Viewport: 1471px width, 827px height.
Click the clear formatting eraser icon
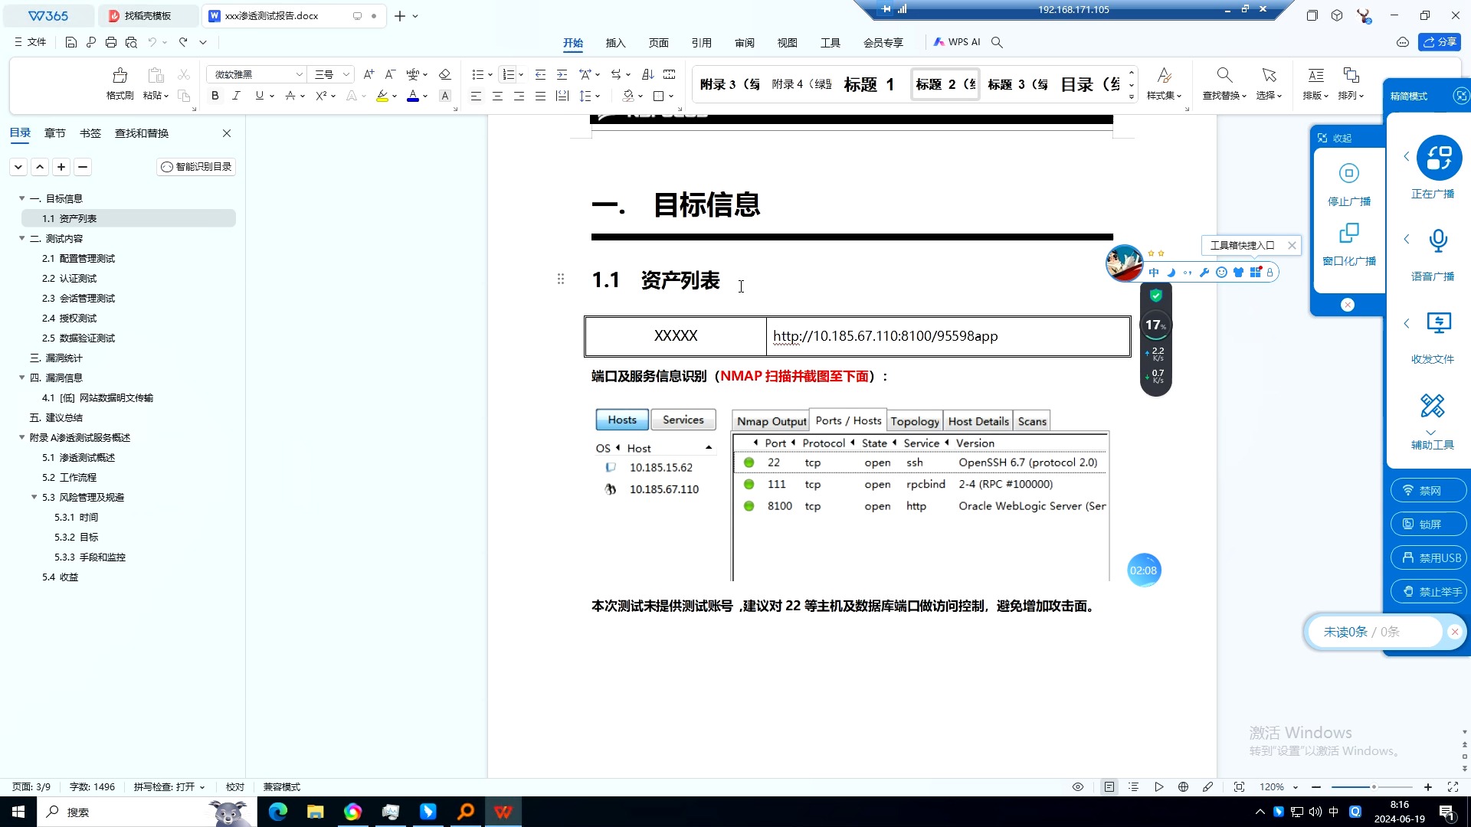pos(444,74)
